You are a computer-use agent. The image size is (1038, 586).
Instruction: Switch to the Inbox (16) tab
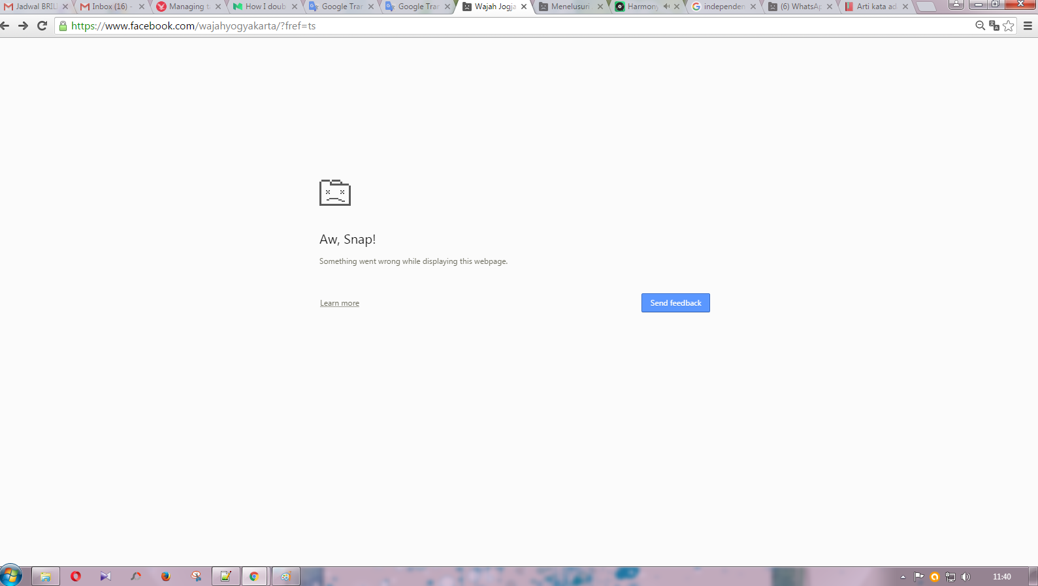point(112,7)
